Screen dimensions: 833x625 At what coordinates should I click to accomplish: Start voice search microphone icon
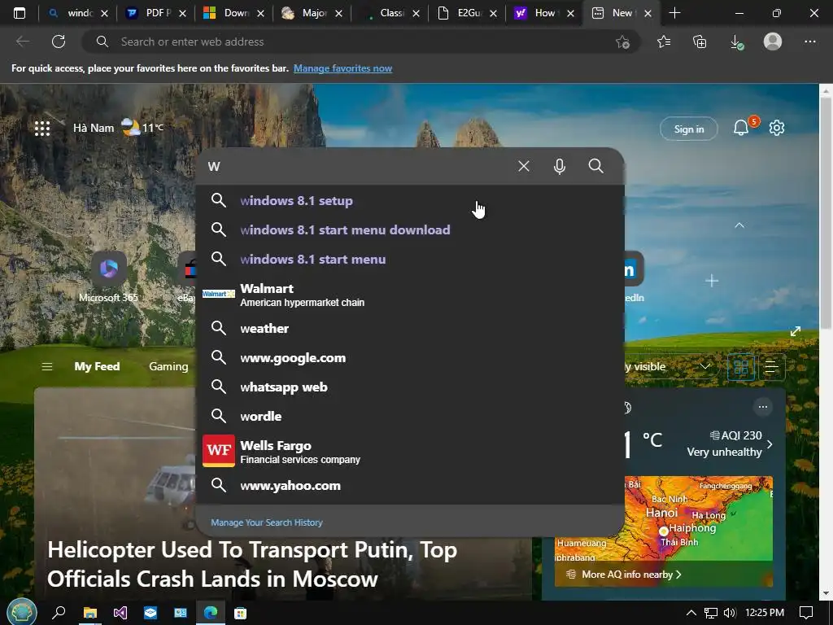(560, 166)
